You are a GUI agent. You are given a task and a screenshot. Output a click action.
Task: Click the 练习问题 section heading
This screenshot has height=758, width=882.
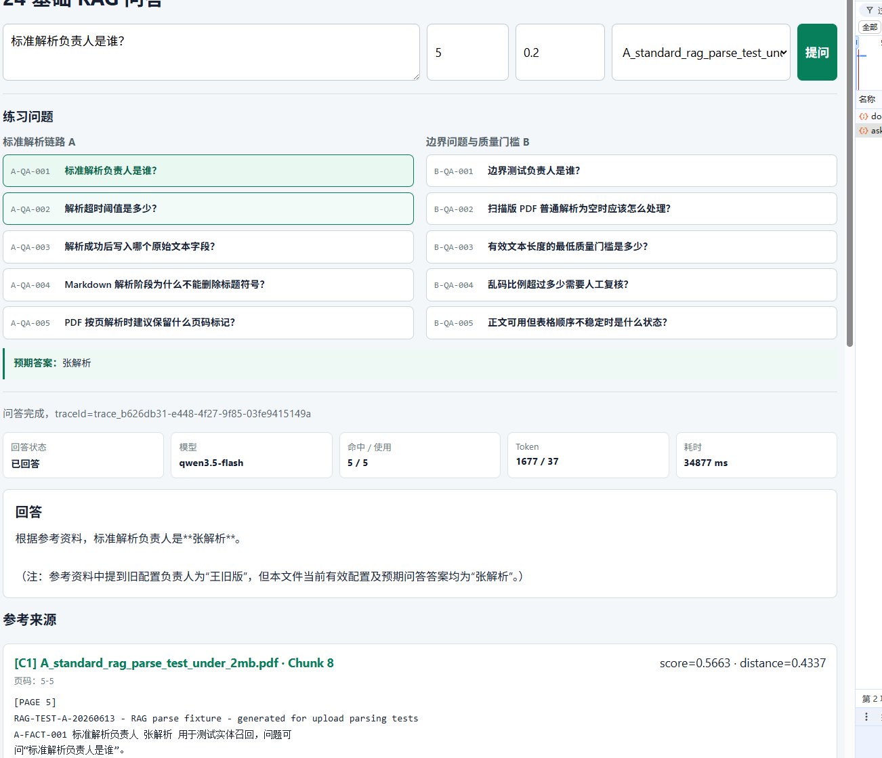click(28, 117)
